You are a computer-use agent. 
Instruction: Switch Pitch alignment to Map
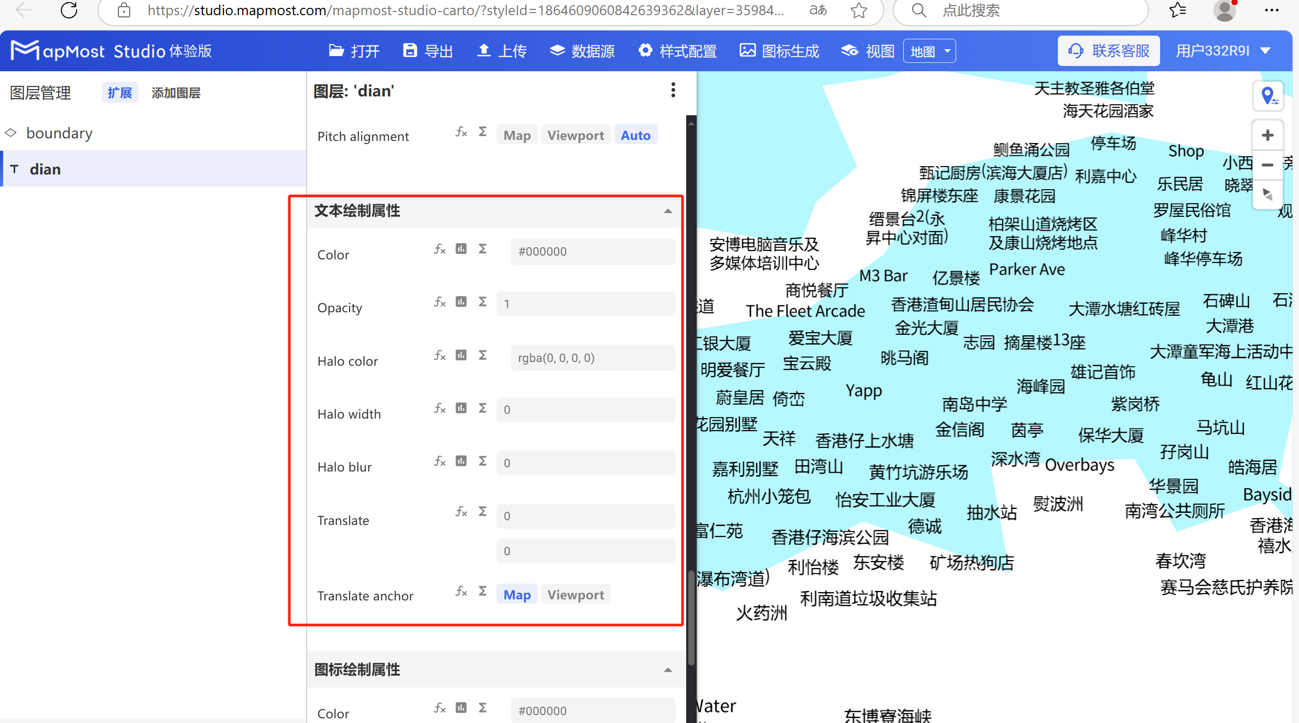tap(516, 135)
